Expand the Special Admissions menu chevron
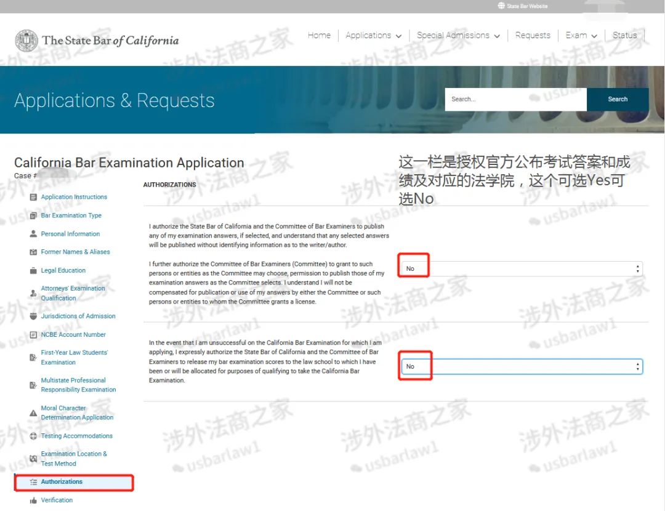 497,36
